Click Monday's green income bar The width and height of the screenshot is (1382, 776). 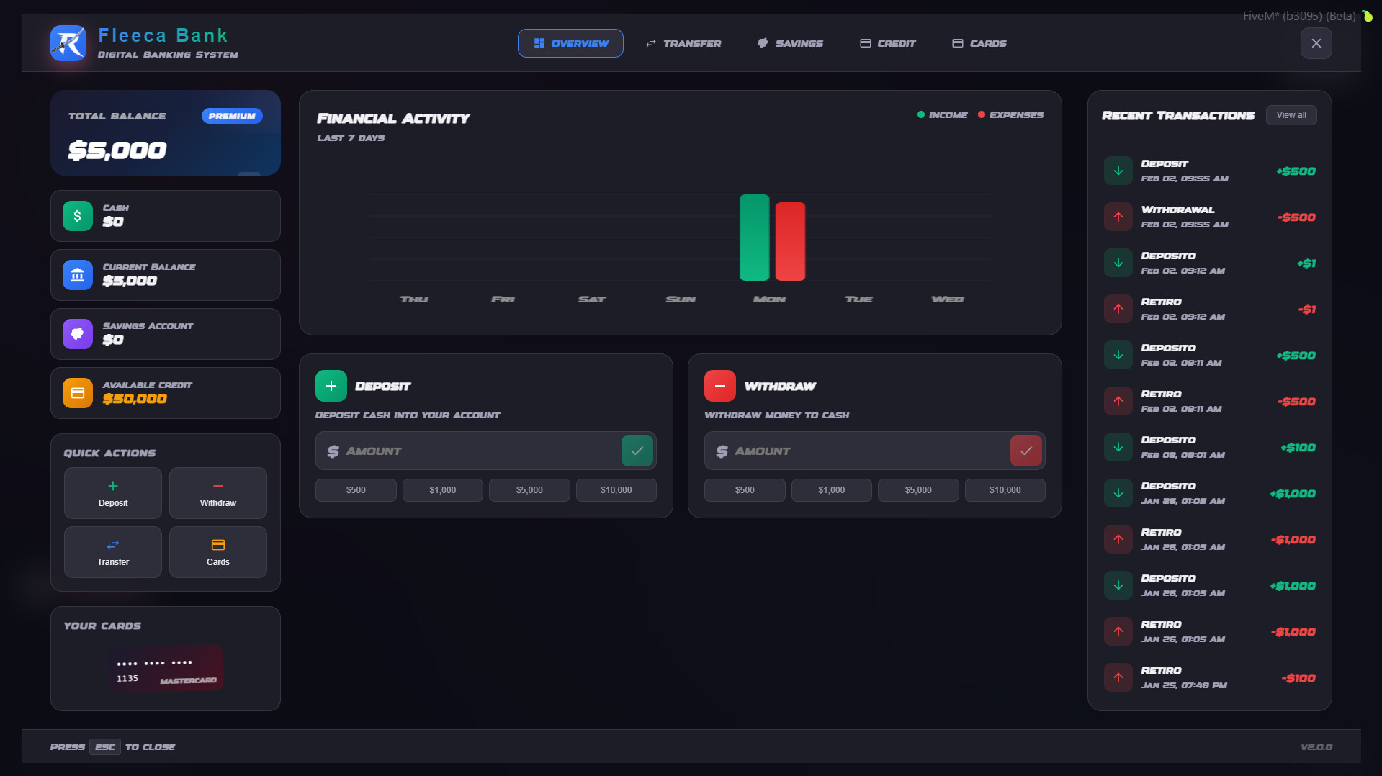755,238
